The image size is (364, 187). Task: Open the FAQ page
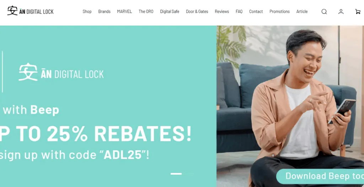coord(239,11)
